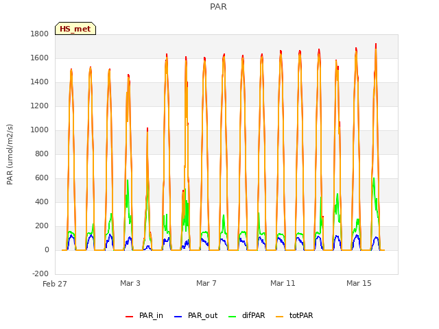Click the red PAR_in legend swatch
The image size is (439, 329).
point(130,317)
